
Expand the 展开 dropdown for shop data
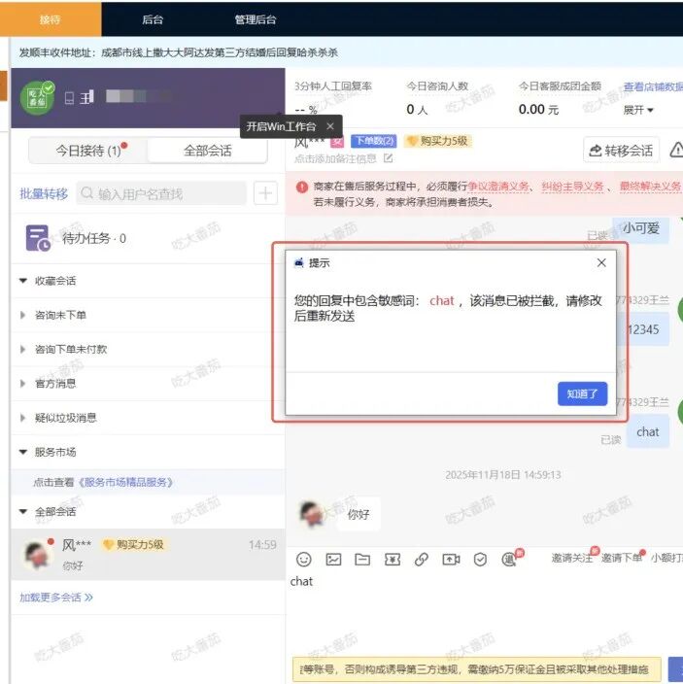point(638,110)
